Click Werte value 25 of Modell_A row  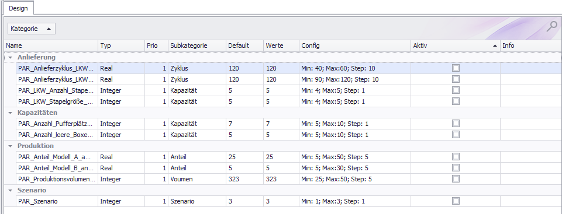point(281,156)
